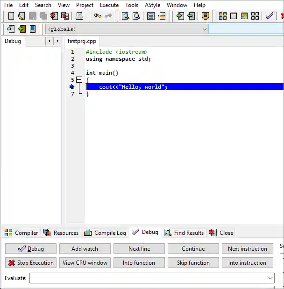Select the firstprg.cpp editor tab
This screenshot has height=289, width=284.
[82, 41]
